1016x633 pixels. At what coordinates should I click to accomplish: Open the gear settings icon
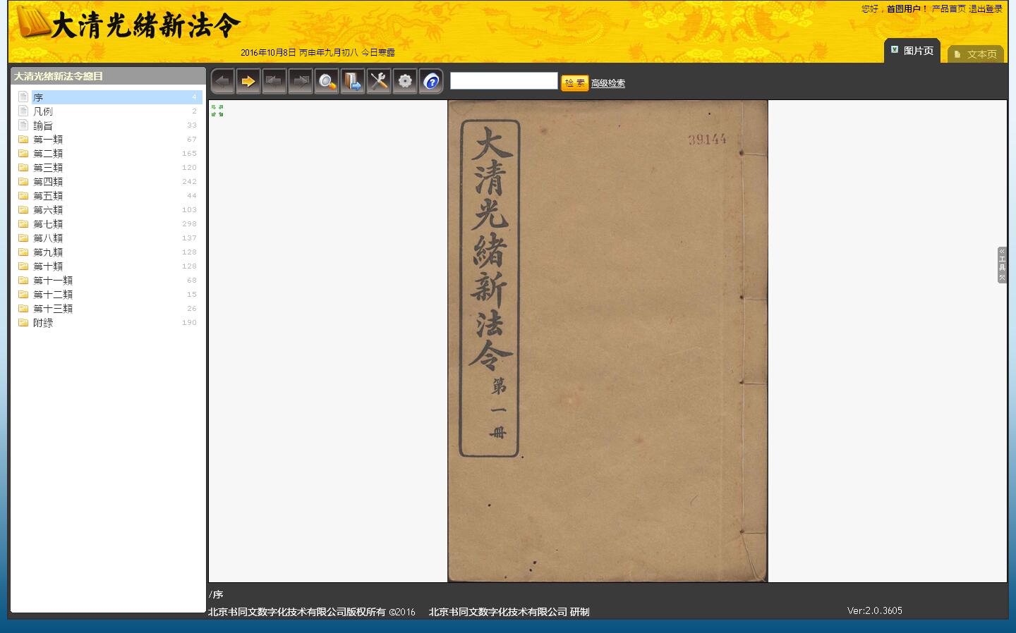[x=405, y=82]
